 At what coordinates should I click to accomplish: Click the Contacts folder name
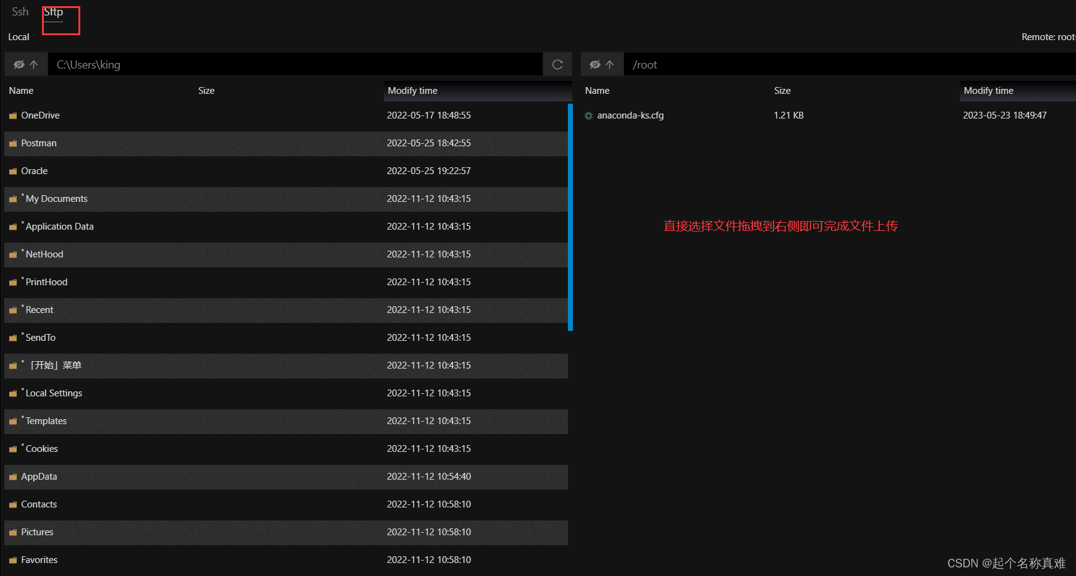[39, 504]
